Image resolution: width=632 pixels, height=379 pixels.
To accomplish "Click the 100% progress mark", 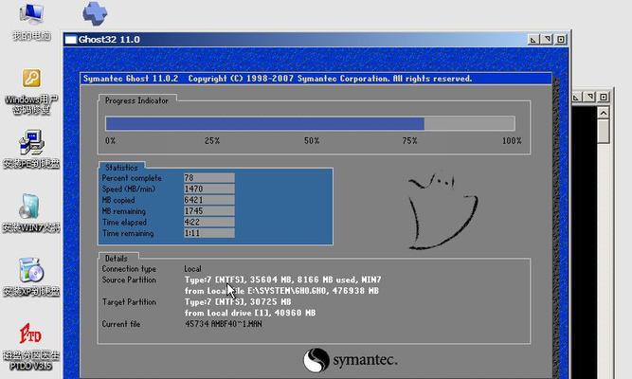I will [512, 141].
